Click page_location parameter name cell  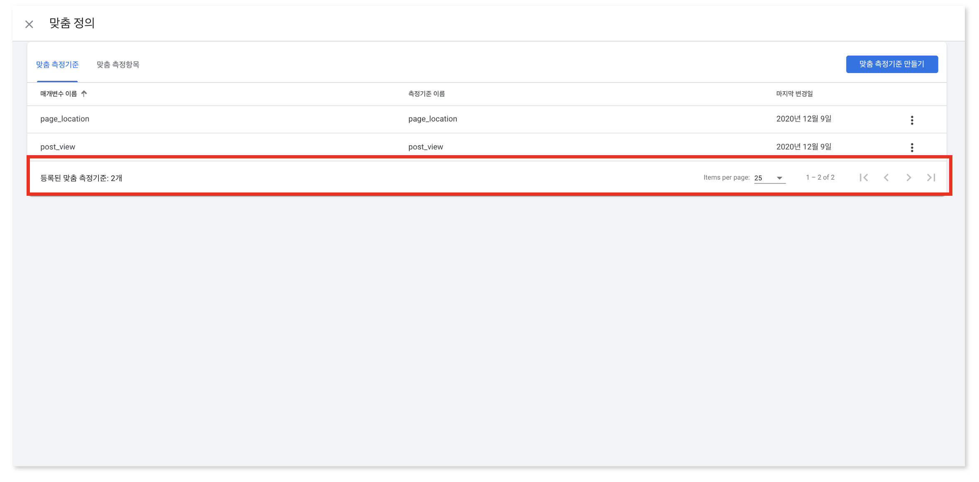(65, 119)
